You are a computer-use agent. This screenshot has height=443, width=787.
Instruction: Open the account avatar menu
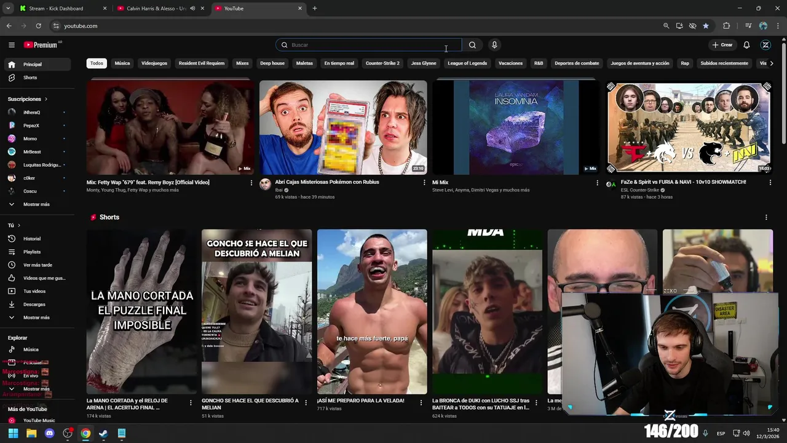(765, 45)
